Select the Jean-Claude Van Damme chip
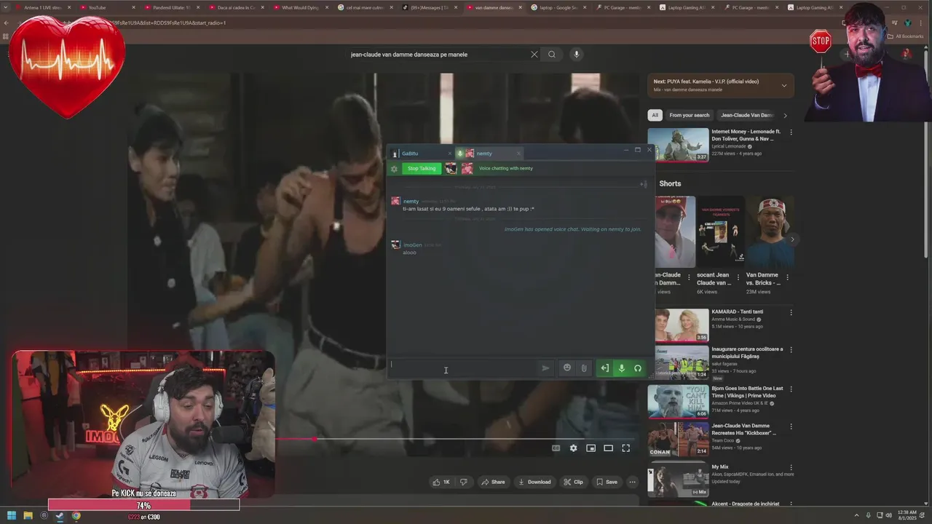Viewport: 932px width, 524px height. (x=747, y=115)
